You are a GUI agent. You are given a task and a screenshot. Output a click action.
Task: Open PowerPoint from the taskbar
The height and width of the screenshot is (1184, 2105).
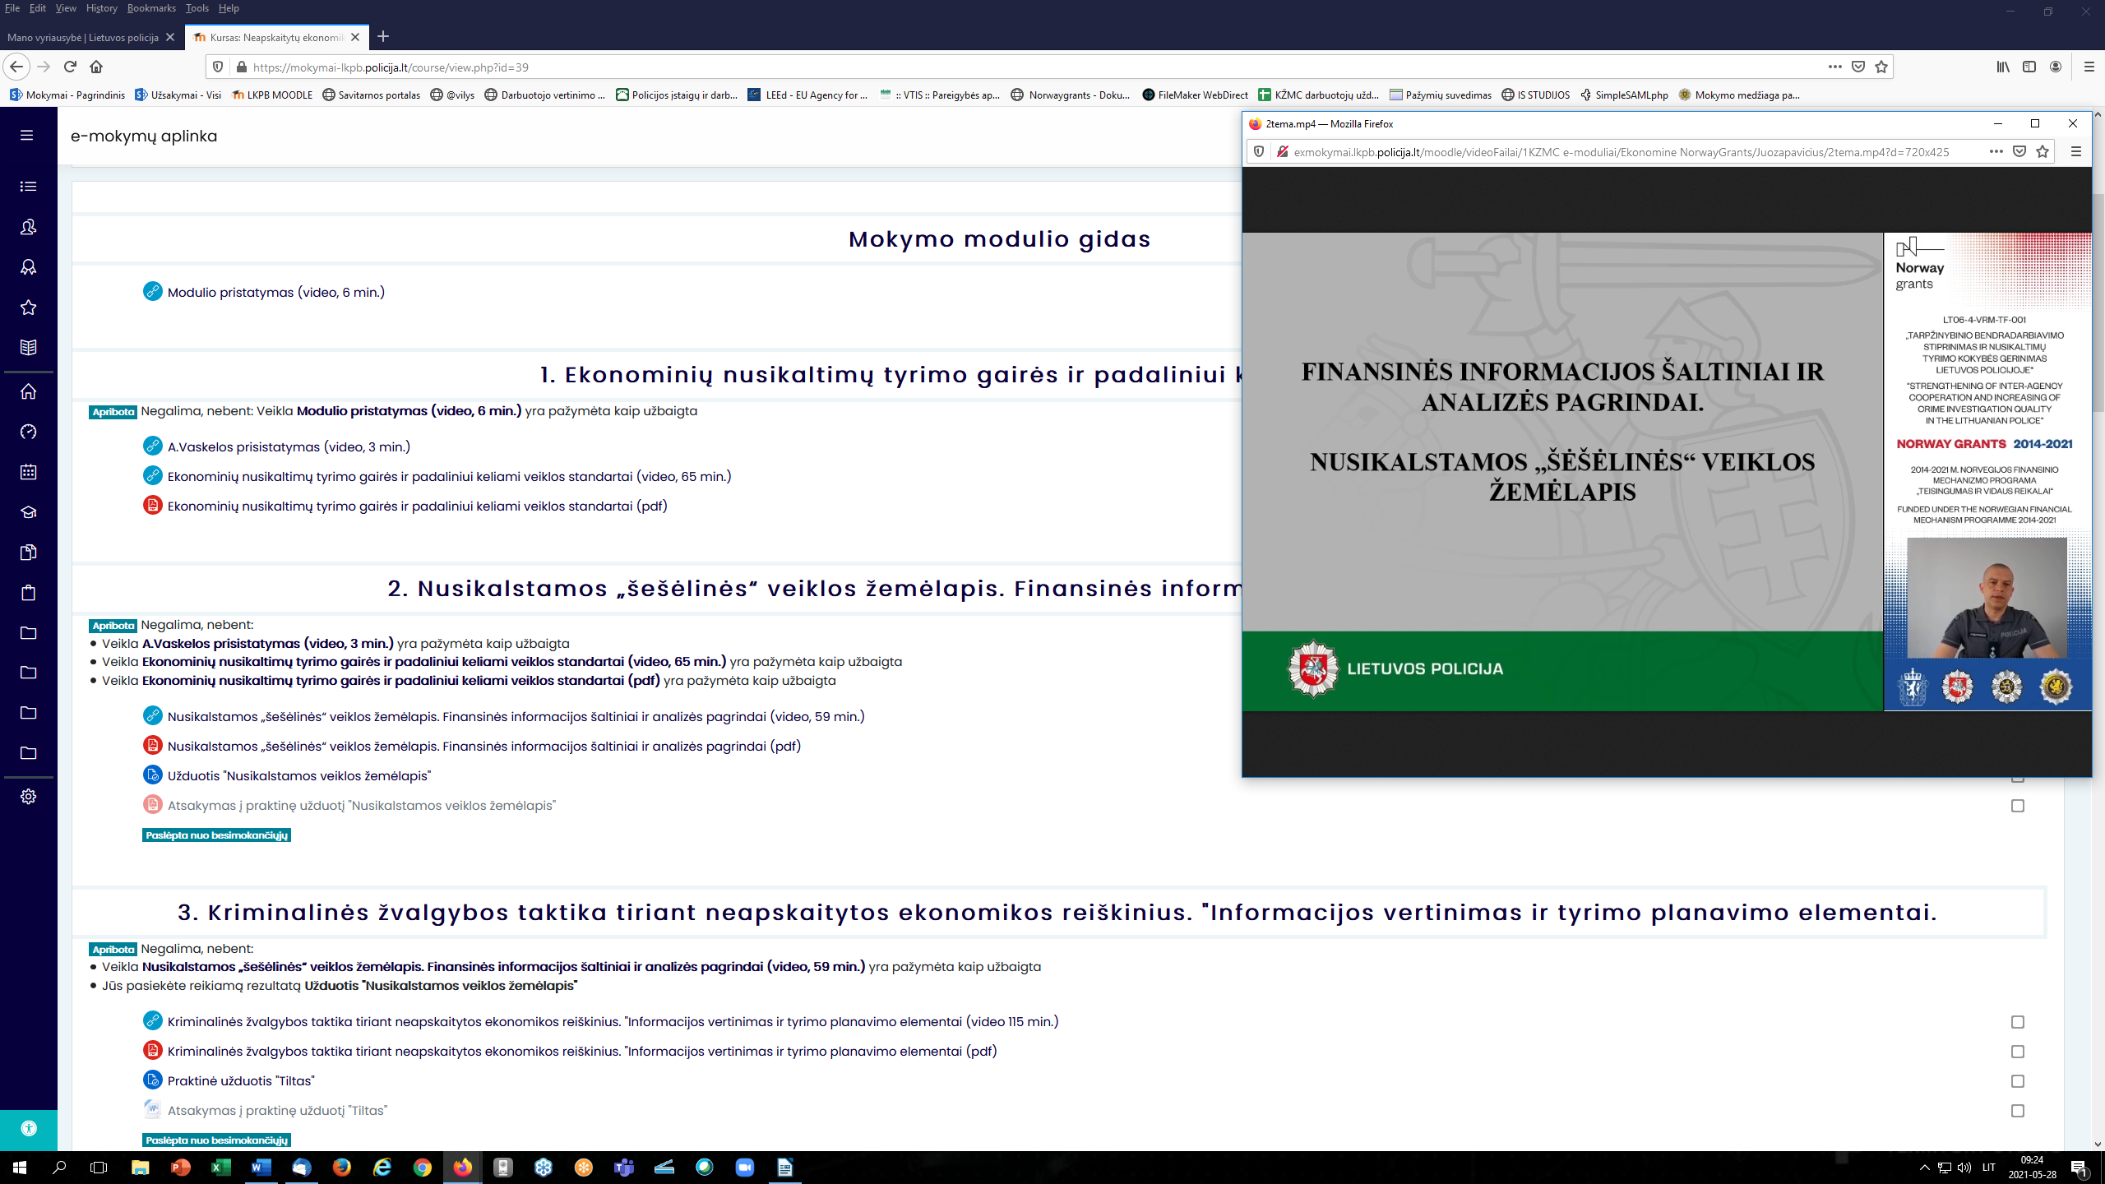[x=181, y=1167]
